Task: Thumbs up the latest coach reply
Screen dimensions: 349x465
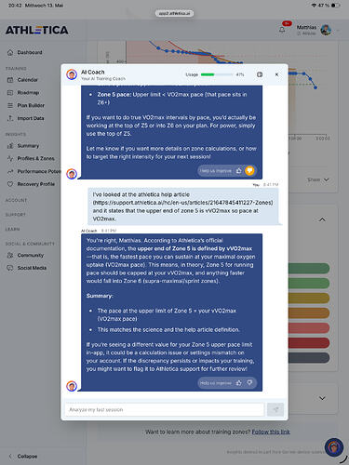Action: [x=238, y=383]
